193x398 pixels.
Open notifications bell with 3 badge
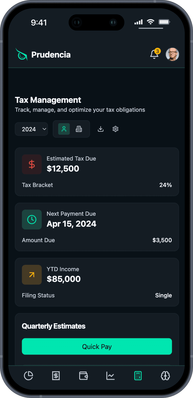[x=155, y=54]
